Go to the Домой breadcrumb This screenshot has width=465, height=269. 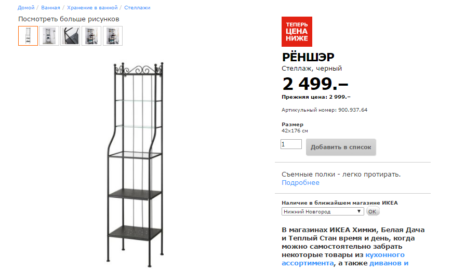(26, 8)
